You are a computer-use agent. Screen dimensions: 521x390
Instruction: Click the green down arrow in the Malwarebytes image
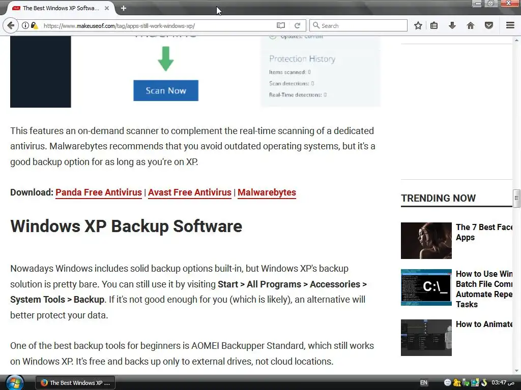(x=166, y=59)
